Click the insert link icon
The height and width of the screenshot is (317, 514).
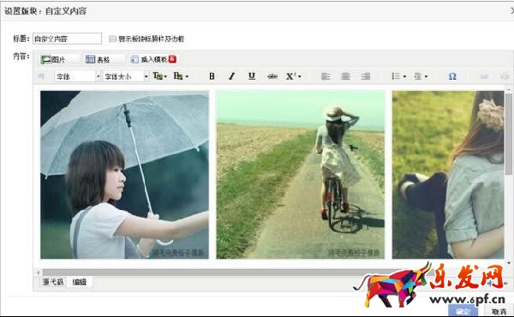pyautogui.click(x=484, y=76)
